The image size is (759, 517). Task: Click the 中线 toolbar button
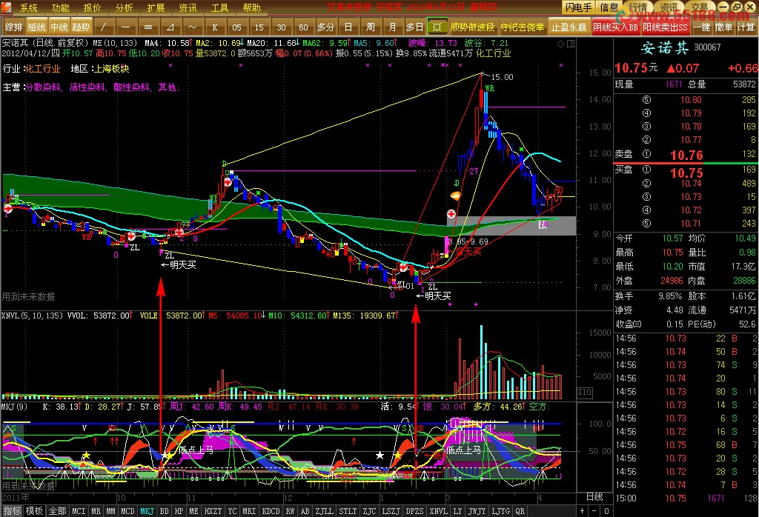pyautogui.click(x=59, y=27)
